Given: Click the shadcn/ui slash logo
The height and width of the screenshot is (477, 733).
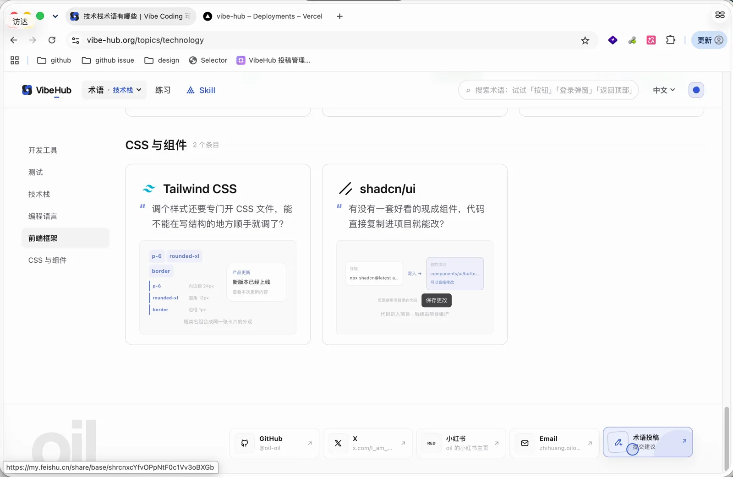Looking at the screenshot, I should (345, 189).
